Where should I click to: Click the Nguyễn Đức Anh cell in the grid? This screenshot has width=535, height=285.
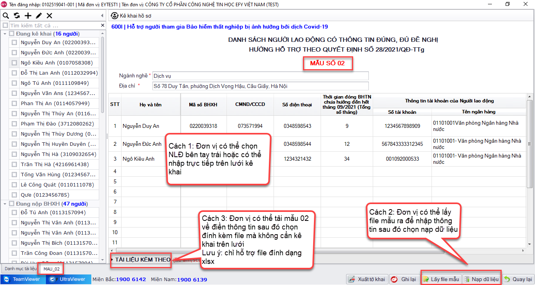(x=151, y=144)
